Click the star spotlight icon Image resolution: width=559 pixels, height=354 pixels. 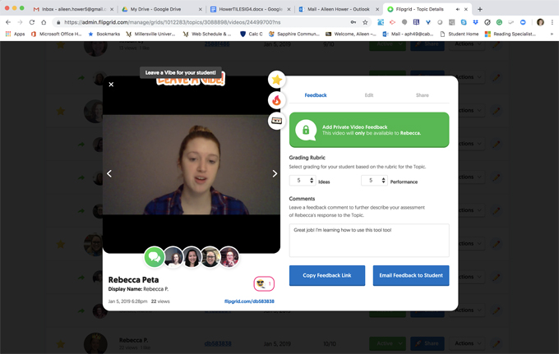[277, 80]
